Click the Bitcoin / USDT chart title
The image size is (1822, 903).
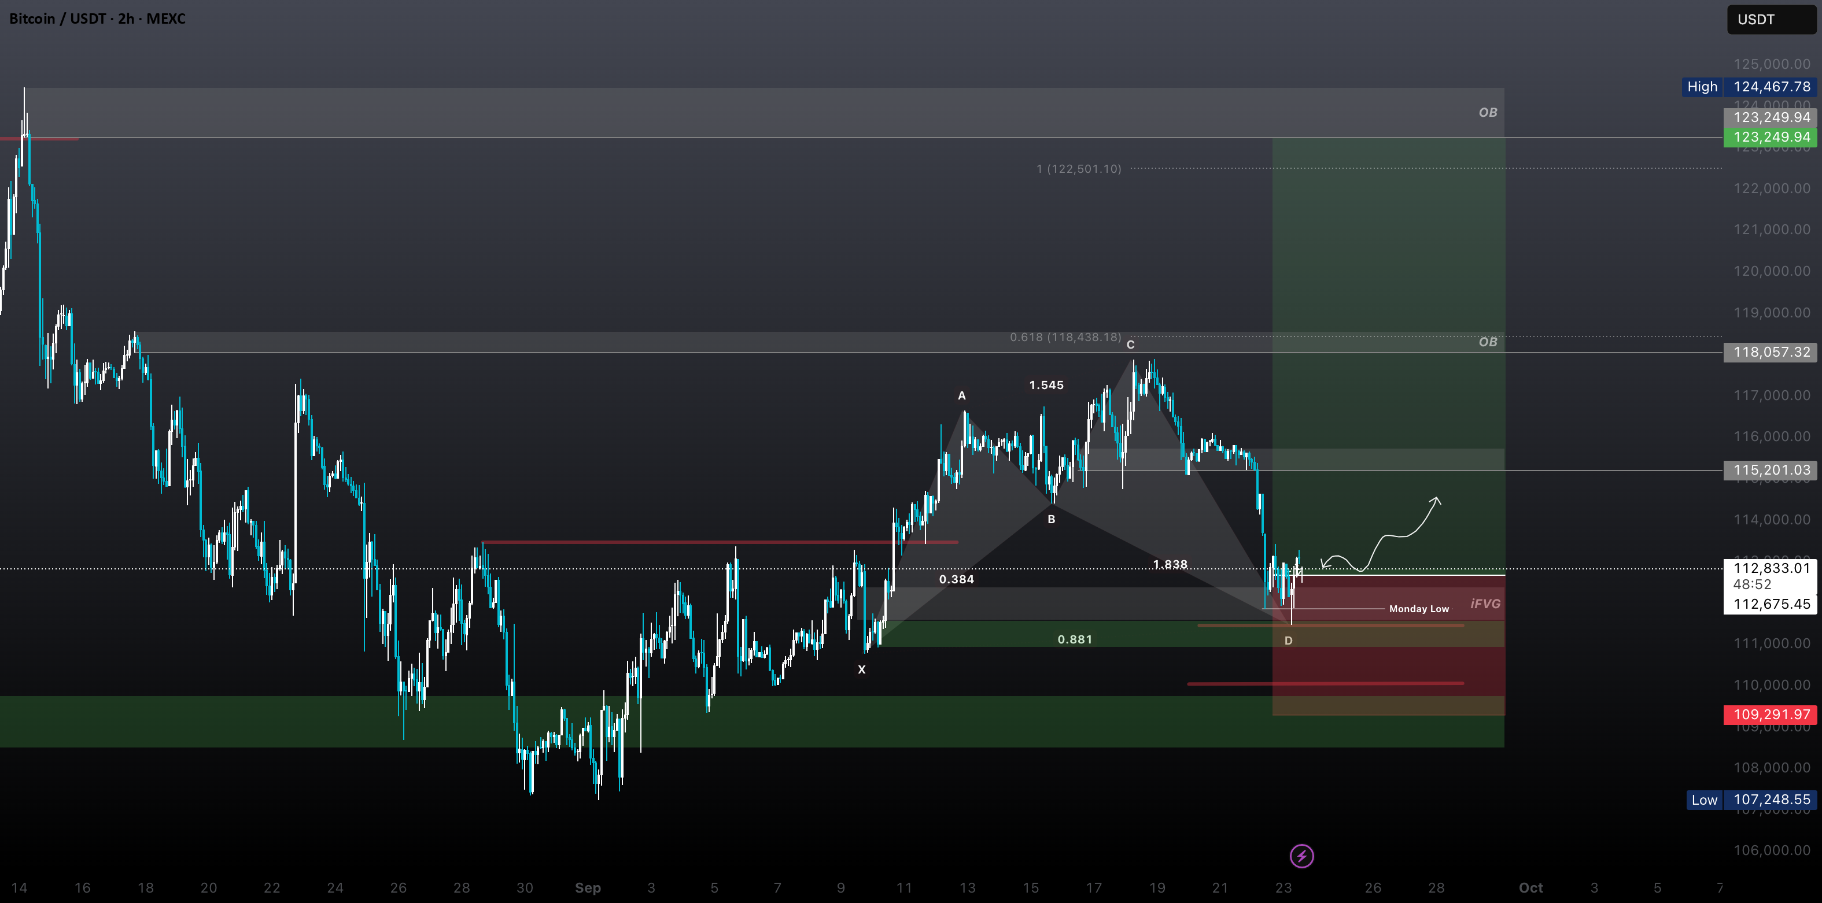(x=97, y=18)
